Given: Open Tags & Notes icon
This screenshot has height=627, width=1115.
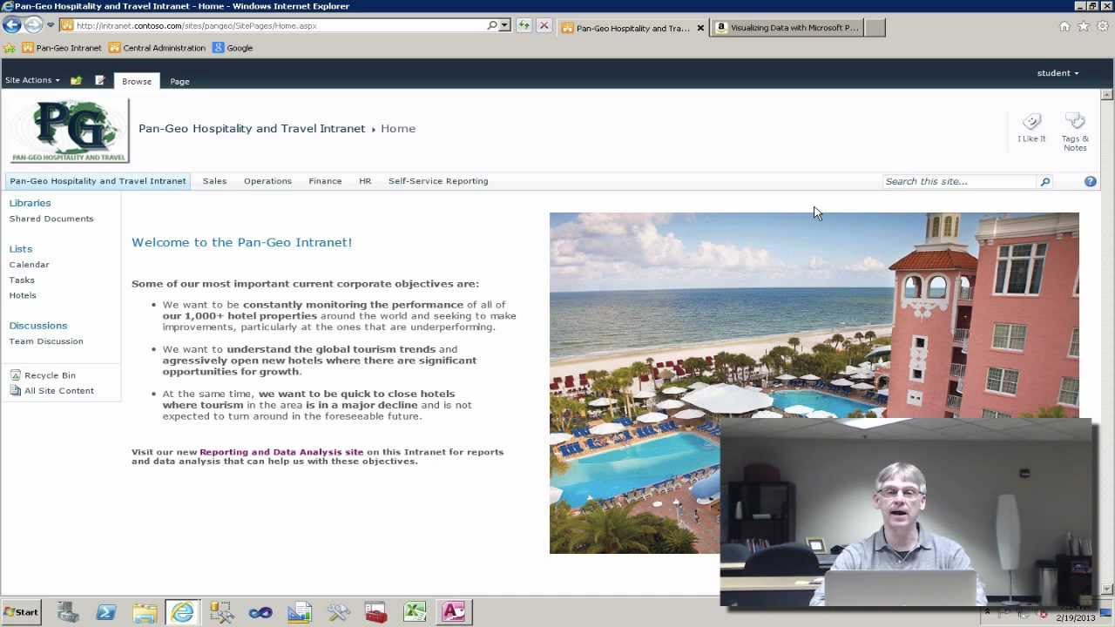Looking at the screenshot, I should [x=1075, y=131].
